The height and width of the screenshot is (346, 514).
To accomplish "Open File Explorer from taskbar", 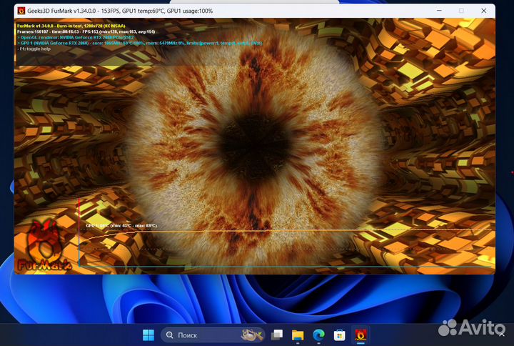I will 298,335.
